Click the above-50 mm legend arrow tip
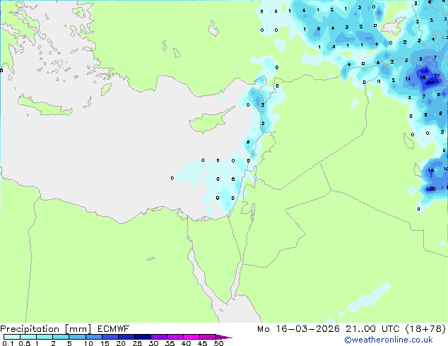 pos(224,337)
